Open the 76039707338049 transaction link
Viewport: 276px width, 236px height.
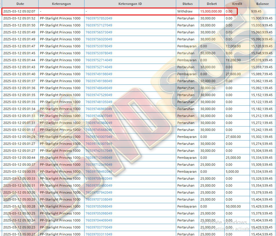(99, 199)
